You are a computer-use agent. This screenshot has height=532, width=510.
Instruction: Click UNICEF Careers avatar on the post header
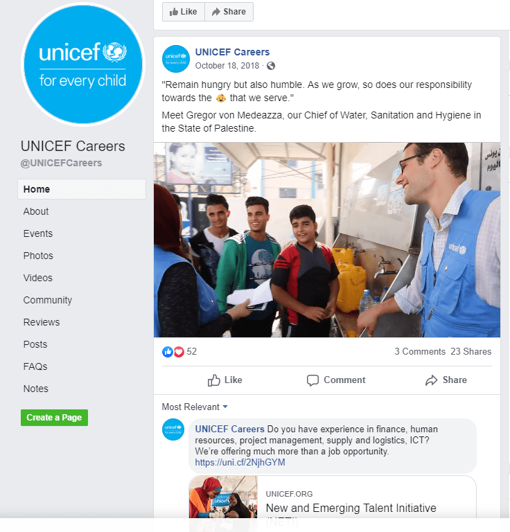pyautogui.click(x=176, y=59)
